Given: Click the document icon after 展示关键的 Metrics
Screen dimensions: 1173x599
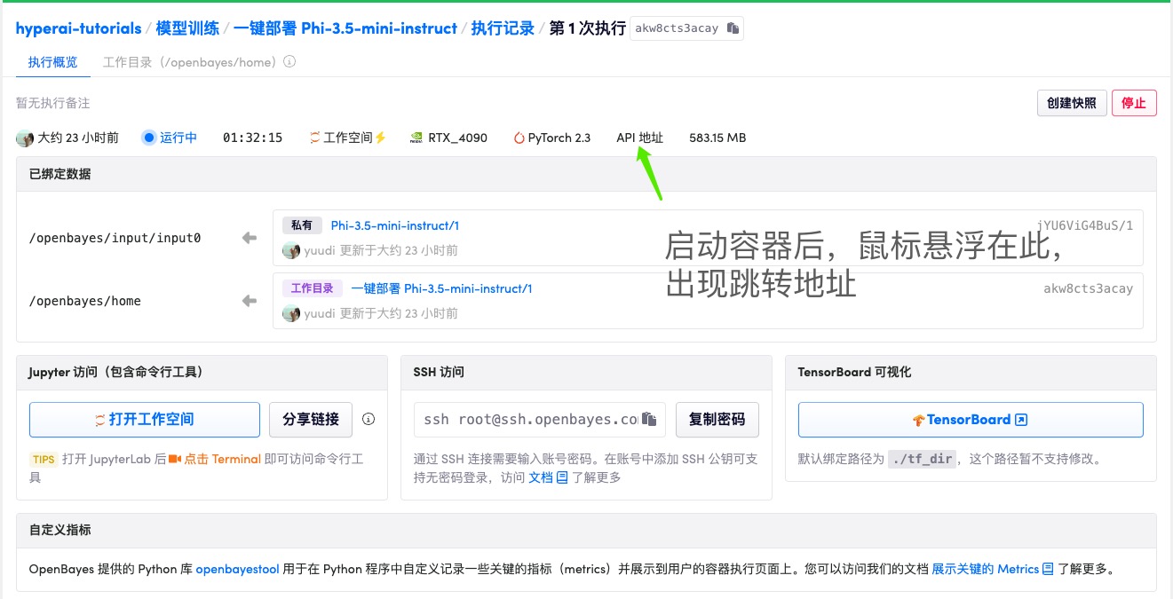Looking at the screenshot, I should point(1048,569).
